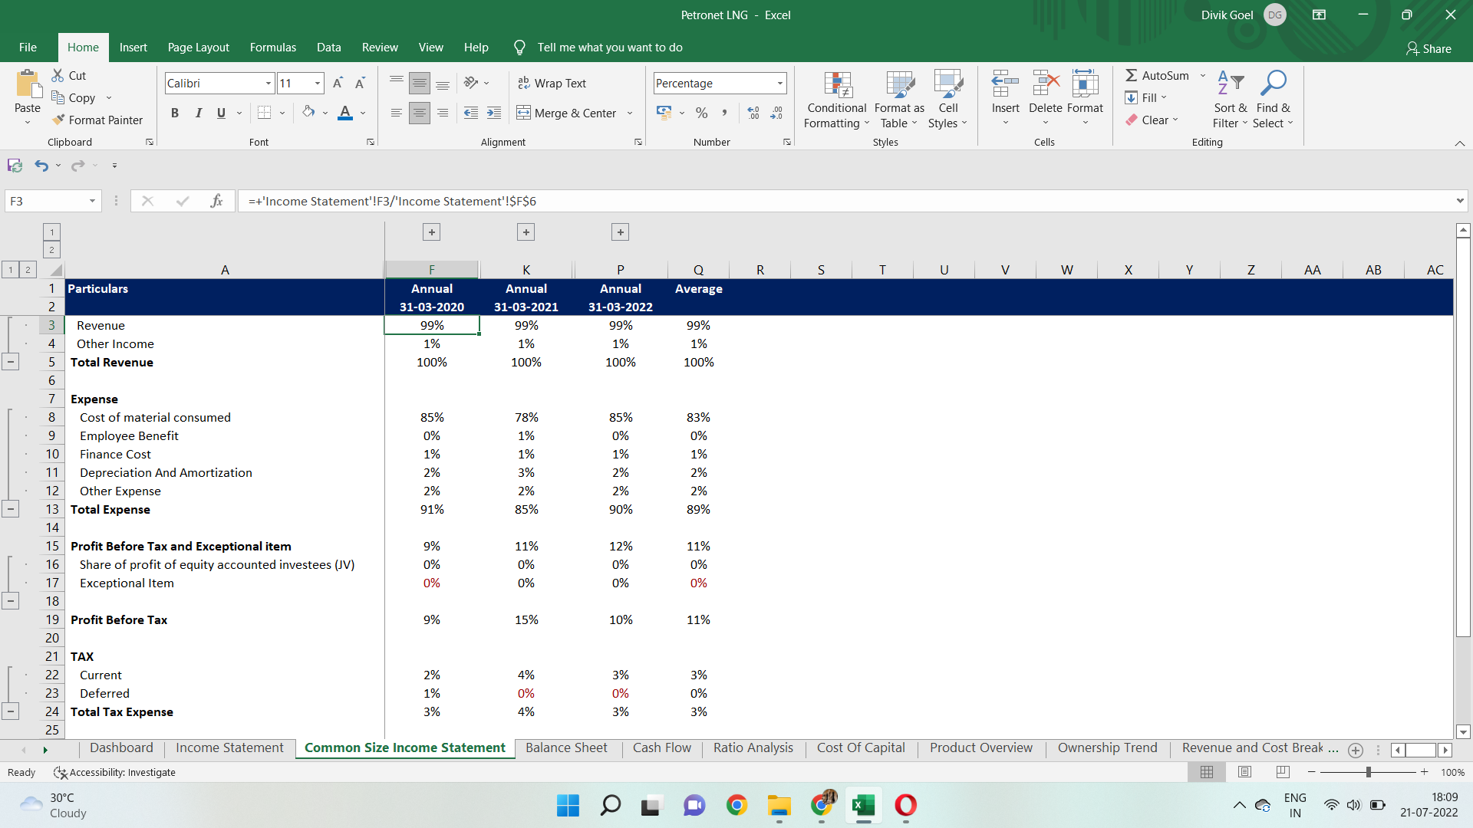Open the Name Box dropdown

[x=92, y=201]
